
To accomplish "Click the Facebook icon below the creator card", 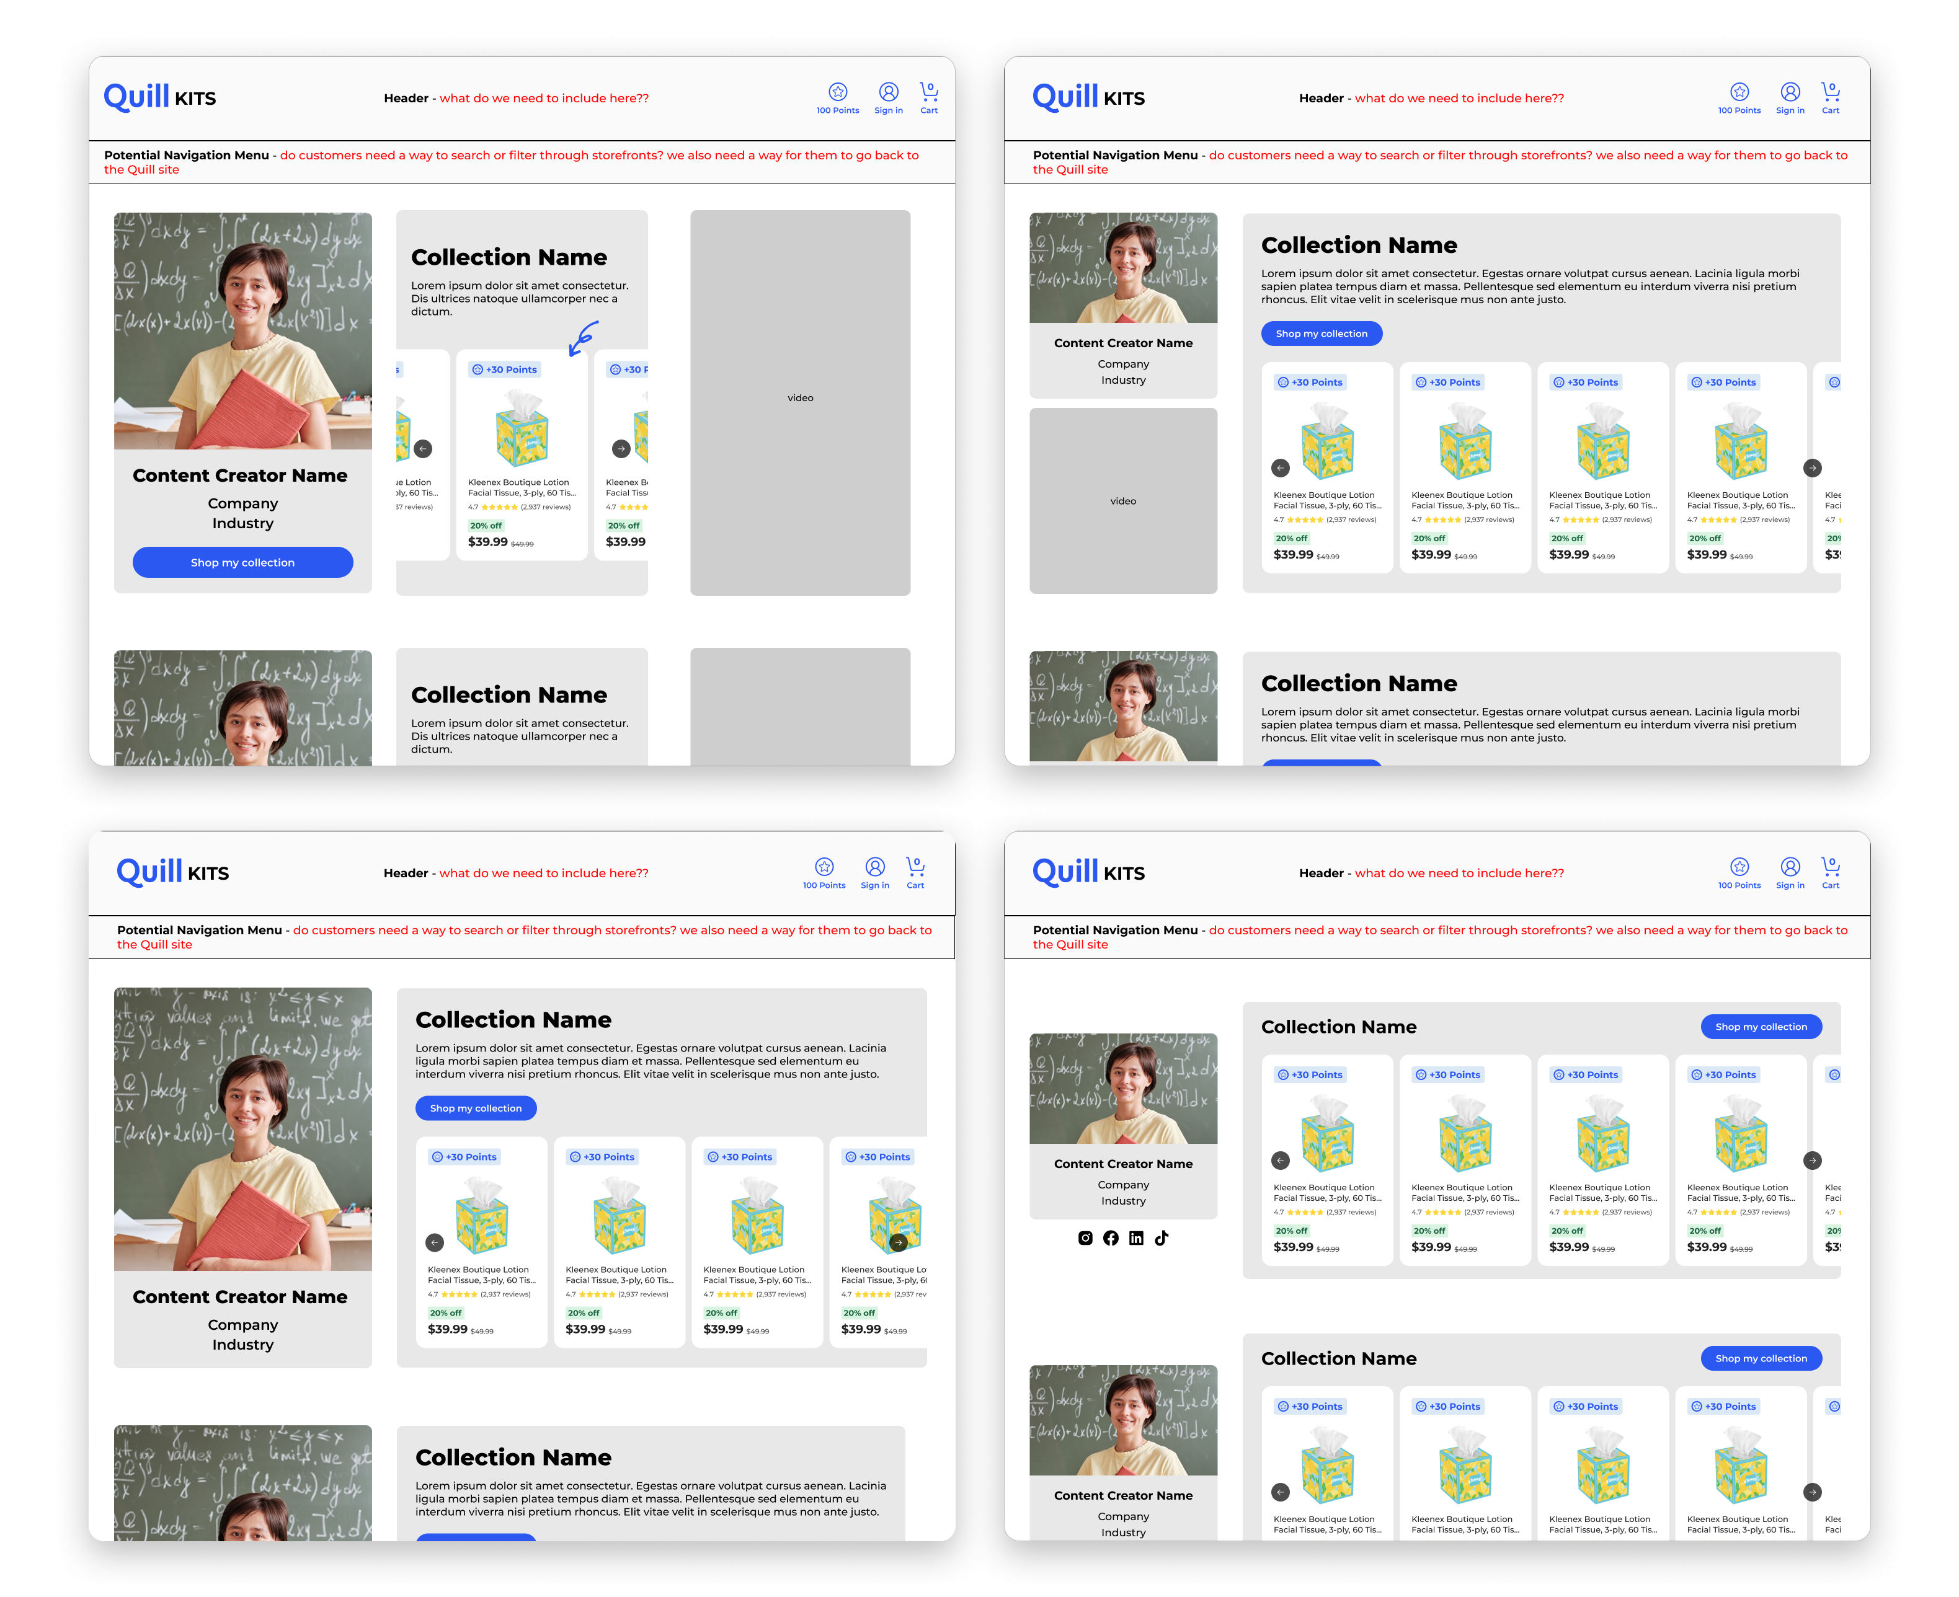I will pos(1111,1238).
